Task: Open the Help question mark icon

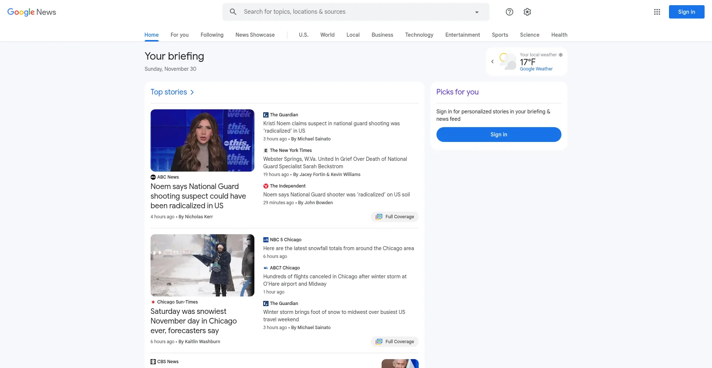Action: 510,12
